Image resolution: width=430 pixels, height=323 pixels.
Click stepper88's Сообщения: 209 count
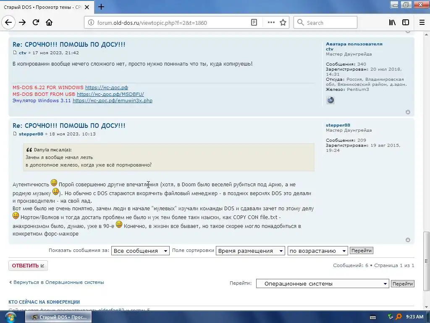click(x=346, y=140)
